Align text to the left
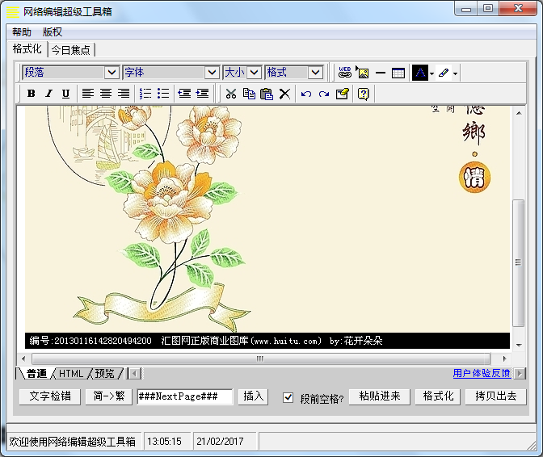Screen dimensions: 543x457 click(88, 94)
